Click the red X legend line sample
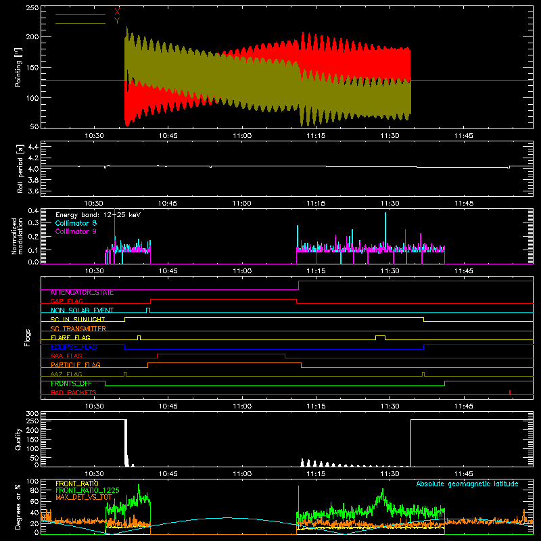The height and width of the screenshot is (541, 541). click(80, 14)
